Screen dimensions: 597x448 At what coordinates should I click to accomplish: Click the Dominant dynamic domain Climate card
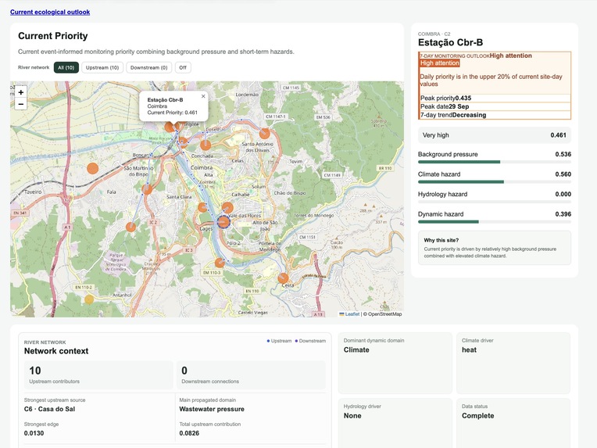[395, 363]
